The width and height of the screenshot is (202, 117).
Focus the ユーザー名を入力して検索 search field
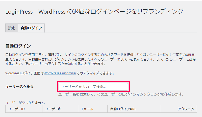(x=93, y=87)
